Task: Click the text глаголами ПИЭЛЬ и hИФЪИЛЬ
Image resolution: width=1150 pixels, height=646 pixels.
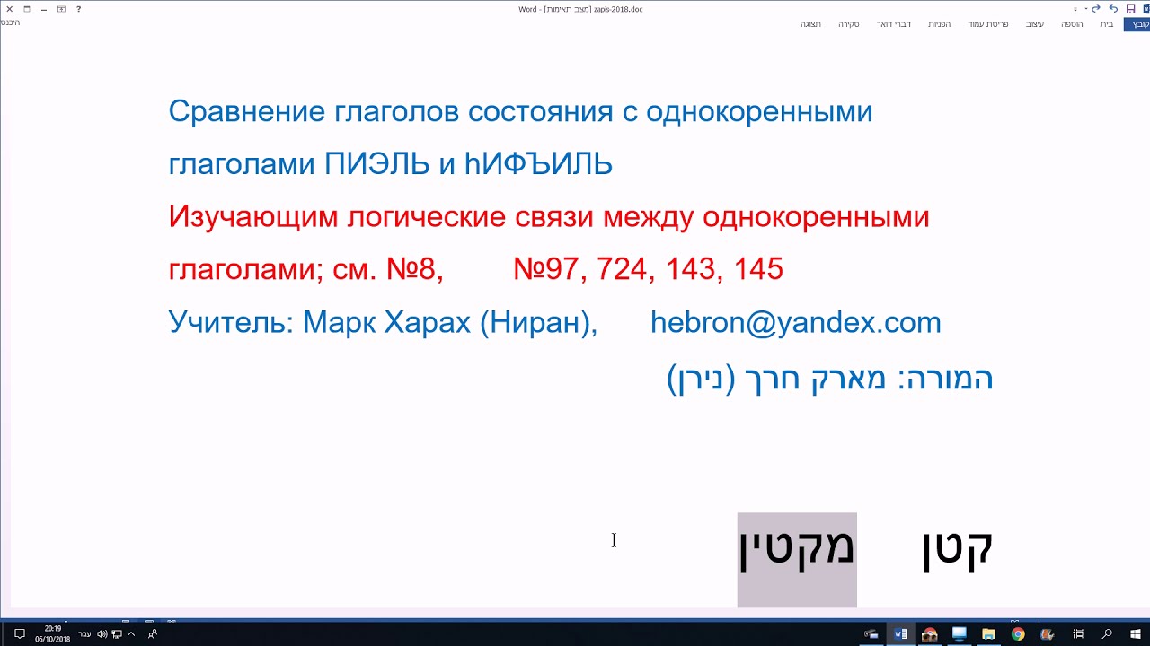Action: (391, 164)
